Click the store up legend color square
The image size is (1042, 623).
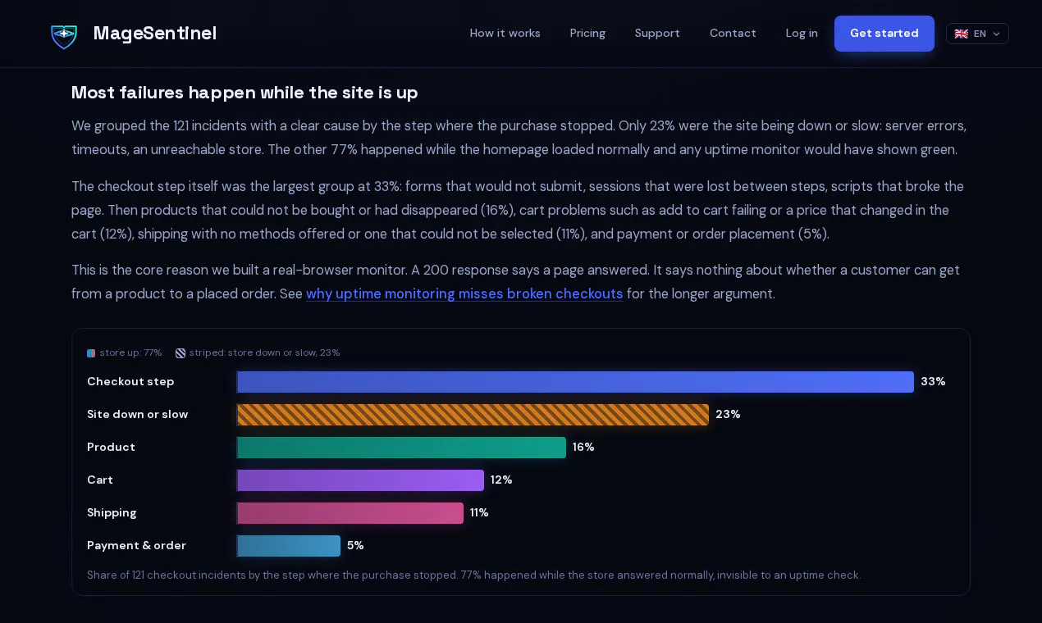[91, 353]
